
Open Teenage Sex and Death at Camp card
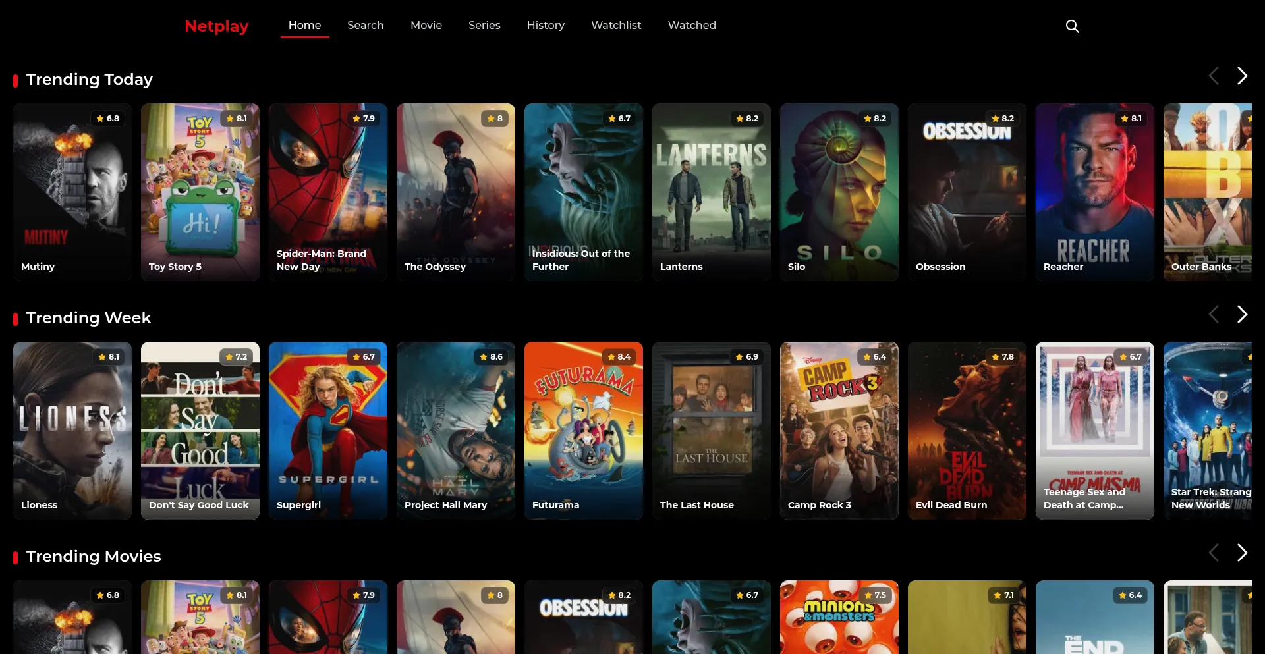click(x=1095, y=431)
